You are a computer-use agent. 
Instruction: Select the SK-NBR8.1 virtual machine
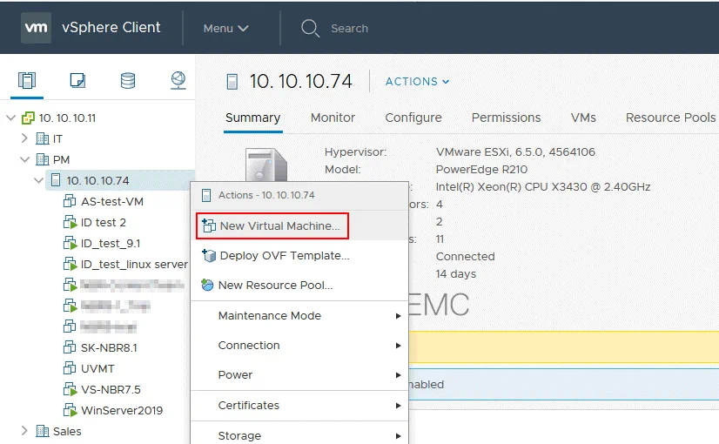[109, 348]
